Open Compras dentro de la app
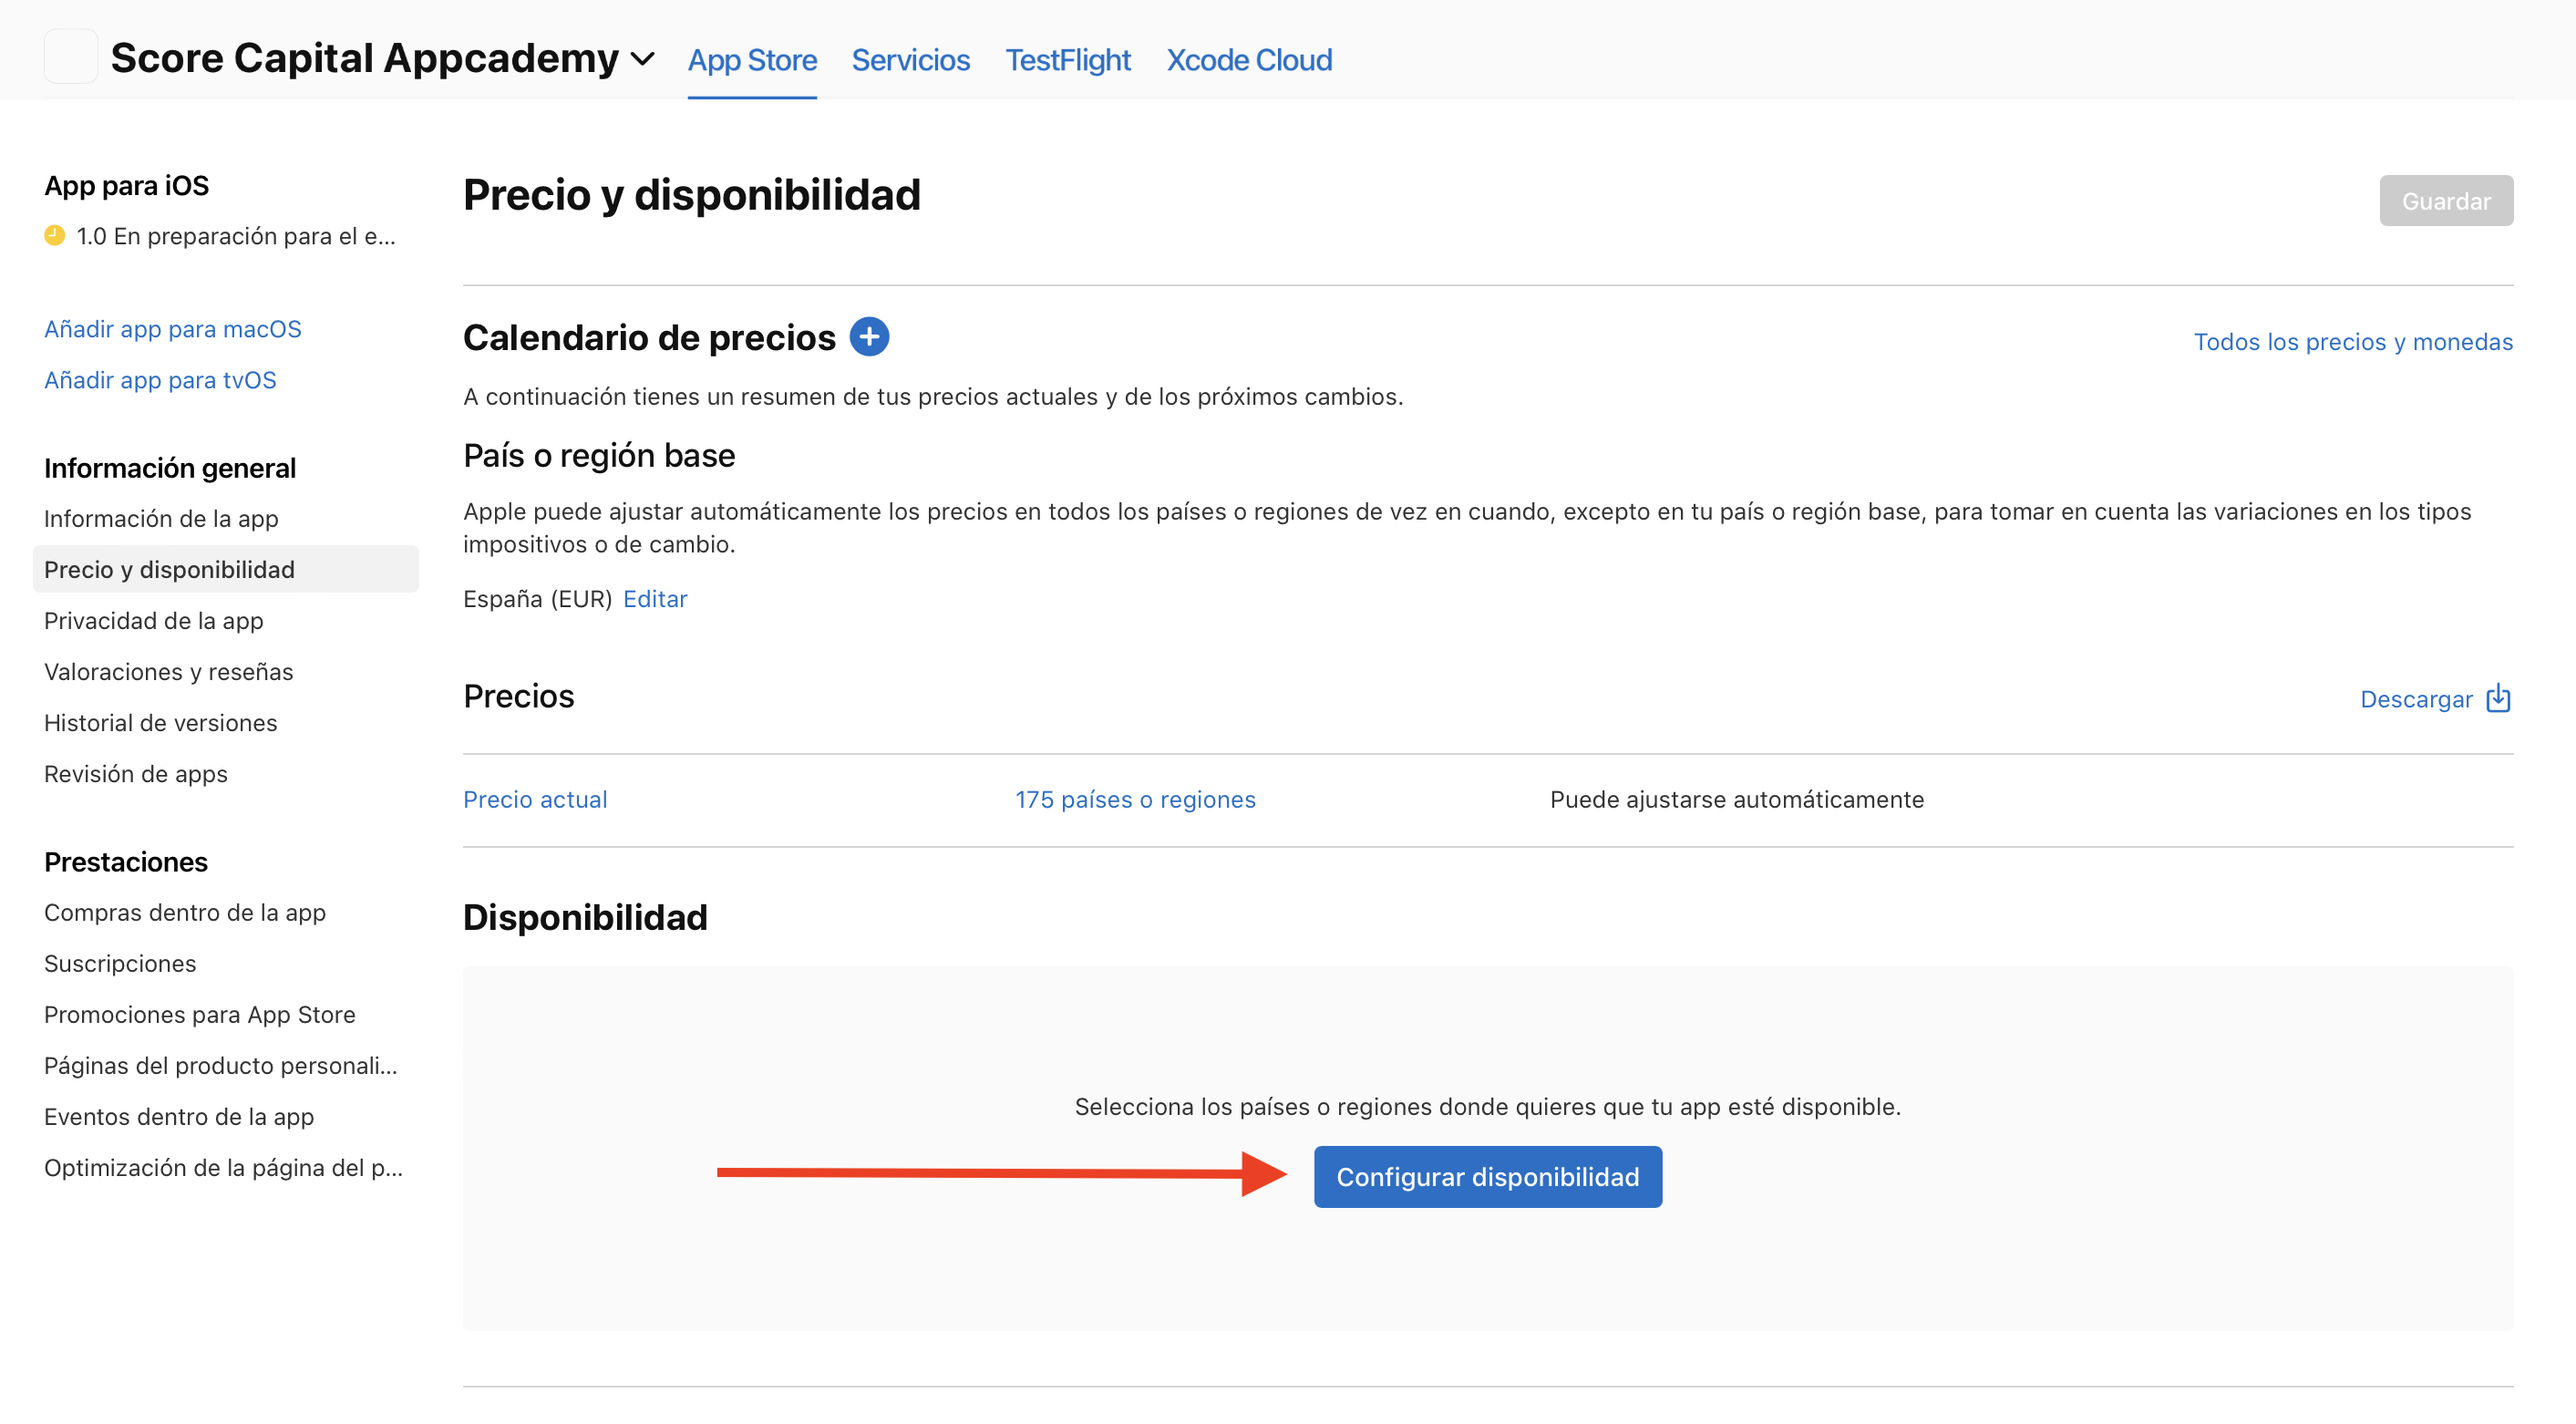 point(185,913)
